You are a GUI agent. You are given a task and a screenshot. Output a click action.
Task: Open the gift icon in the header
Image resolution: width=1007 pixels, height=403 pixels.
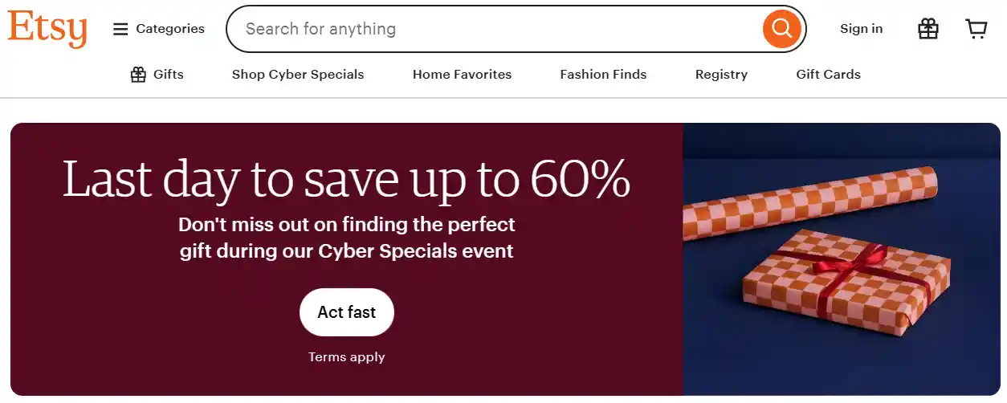click(928, 30)
